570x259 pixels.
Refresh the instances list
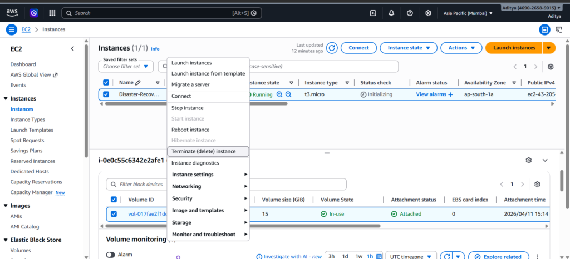pyautogui.click(x=332, y=48)
